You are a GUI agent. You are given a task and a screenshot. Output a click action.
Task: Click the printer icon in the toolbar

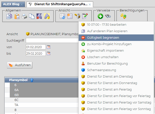coord(24,16)
